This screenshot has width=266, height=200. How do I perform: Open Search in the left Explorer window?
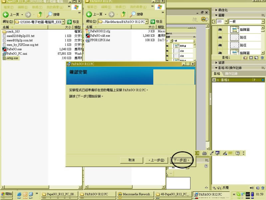53,14
